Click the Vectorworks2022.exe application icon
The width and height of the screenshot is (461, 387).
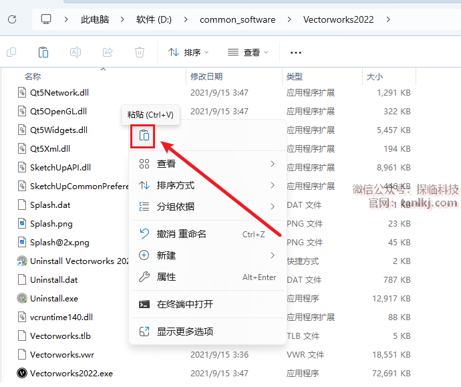point(22,373)
